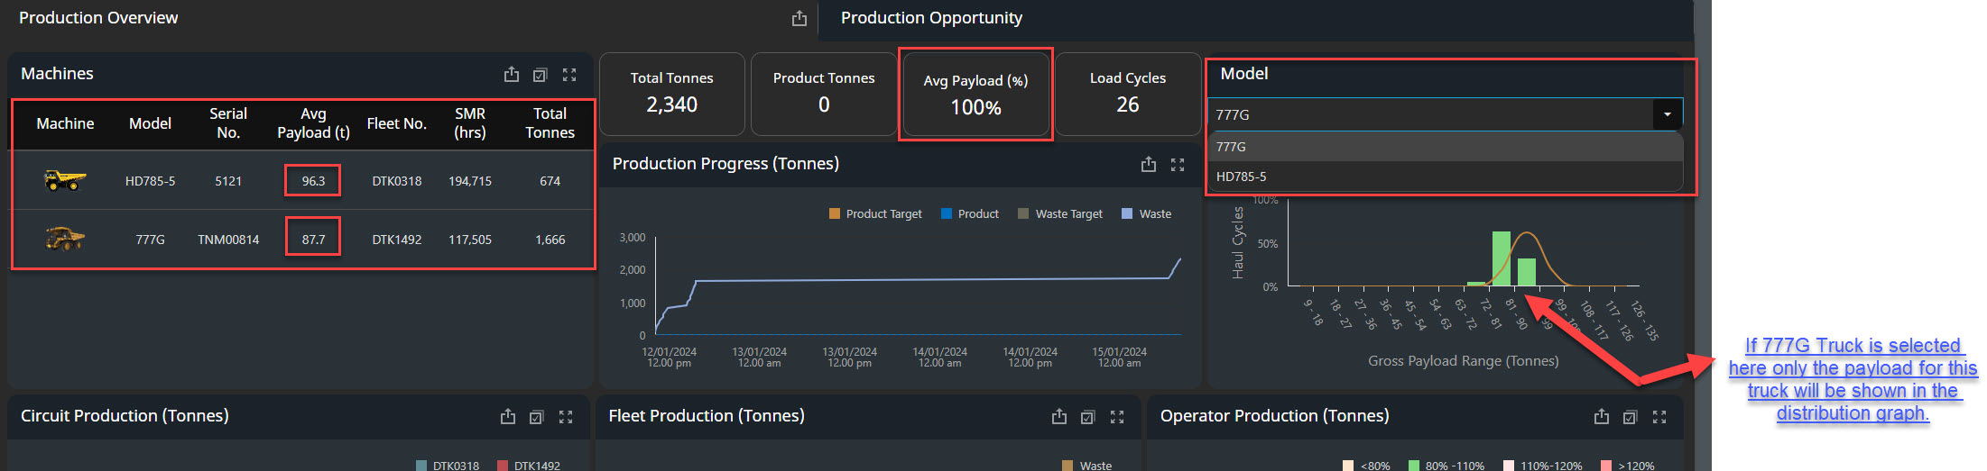
Task: Maximize Fleet Production panel
Action: tap(1117, 417)
